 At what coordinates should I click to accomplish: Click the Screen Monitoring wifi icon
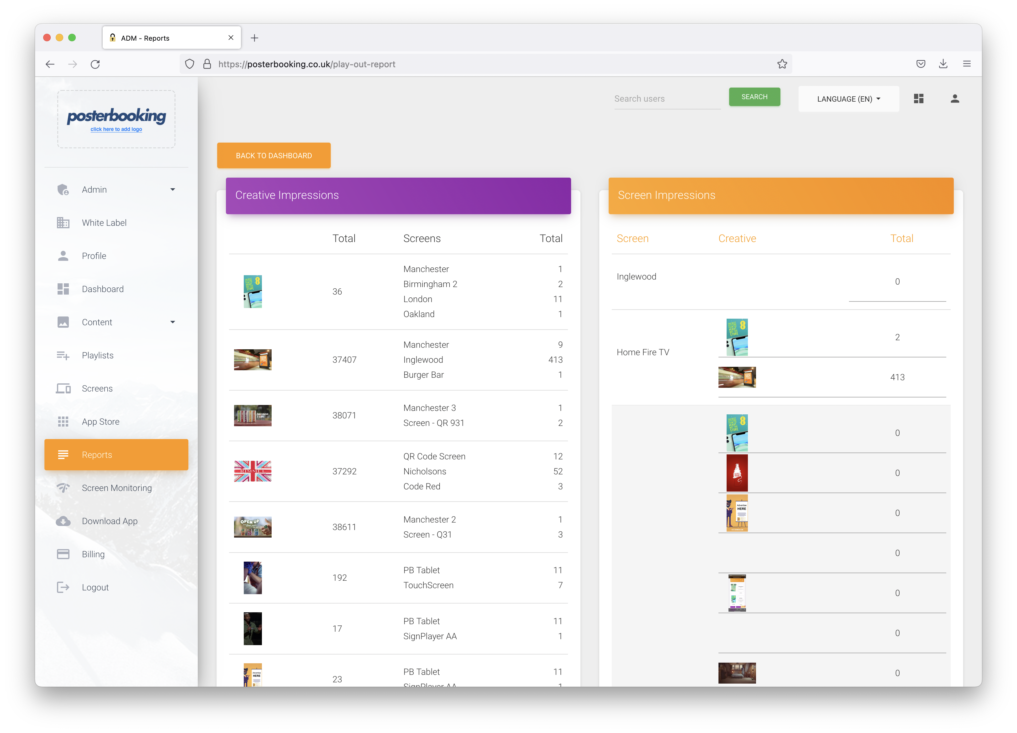pos(63,488)
